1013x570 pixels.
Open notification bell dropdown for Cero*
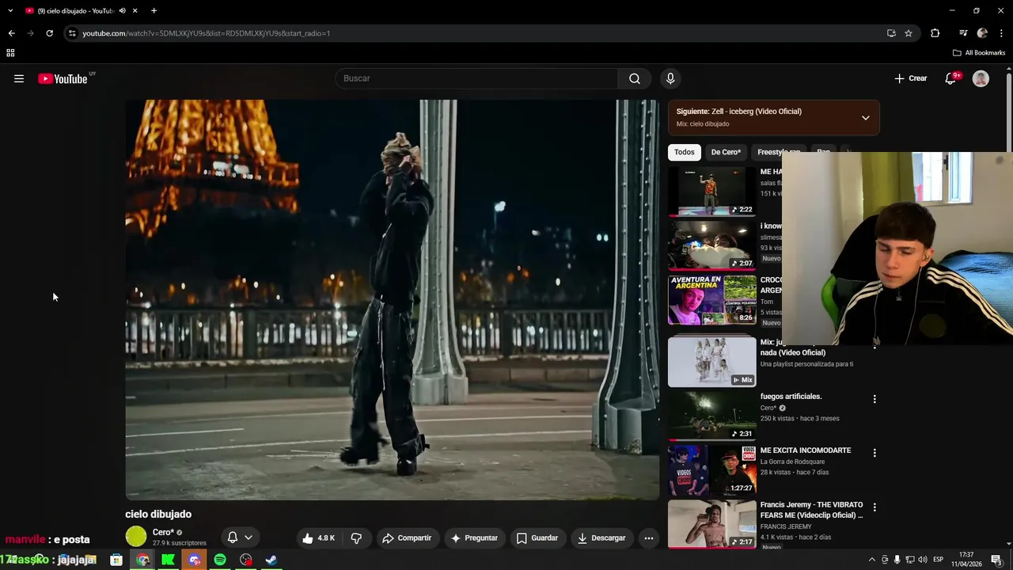(x=240, y=538)
